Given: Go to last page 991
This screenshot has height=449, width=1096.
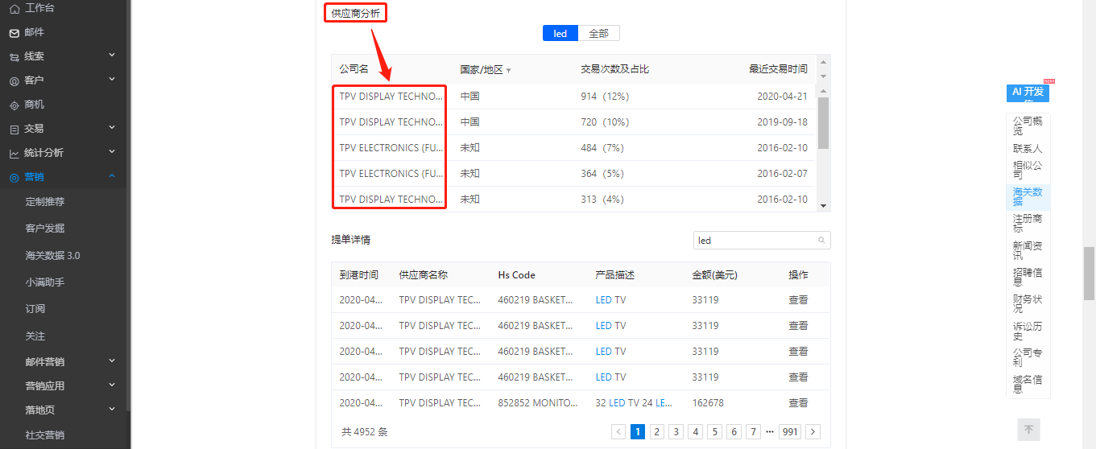Looking at the screenshot, I should click(x=791, y=432).
